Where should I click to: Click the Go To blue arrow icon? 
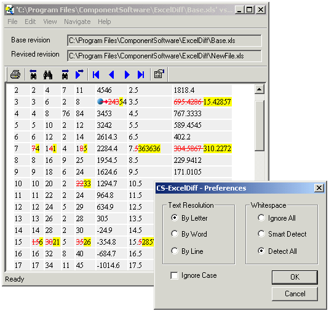[79, 74]
